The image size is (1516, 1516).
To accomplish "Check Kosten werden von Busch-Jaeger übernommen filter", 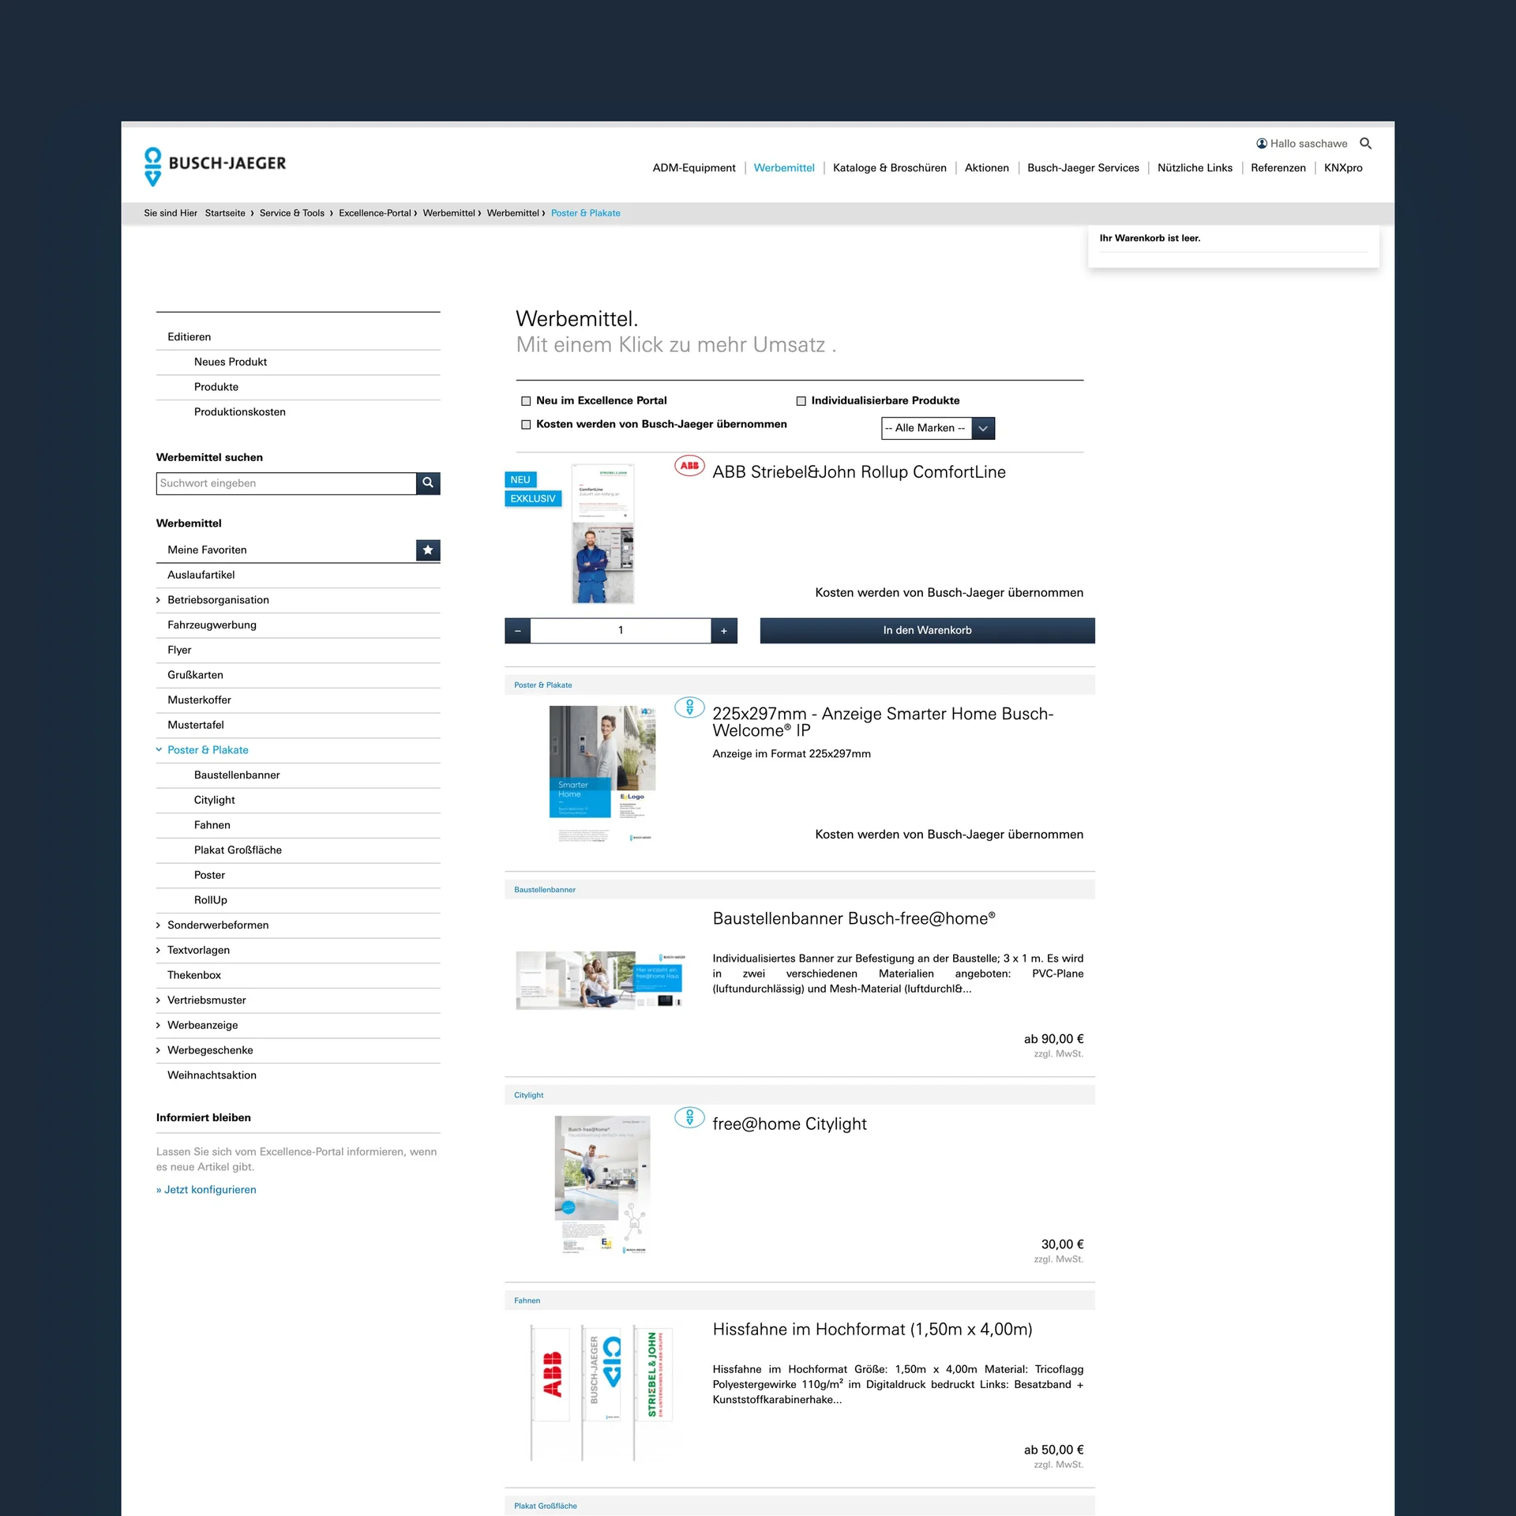I will click(526, 425).
